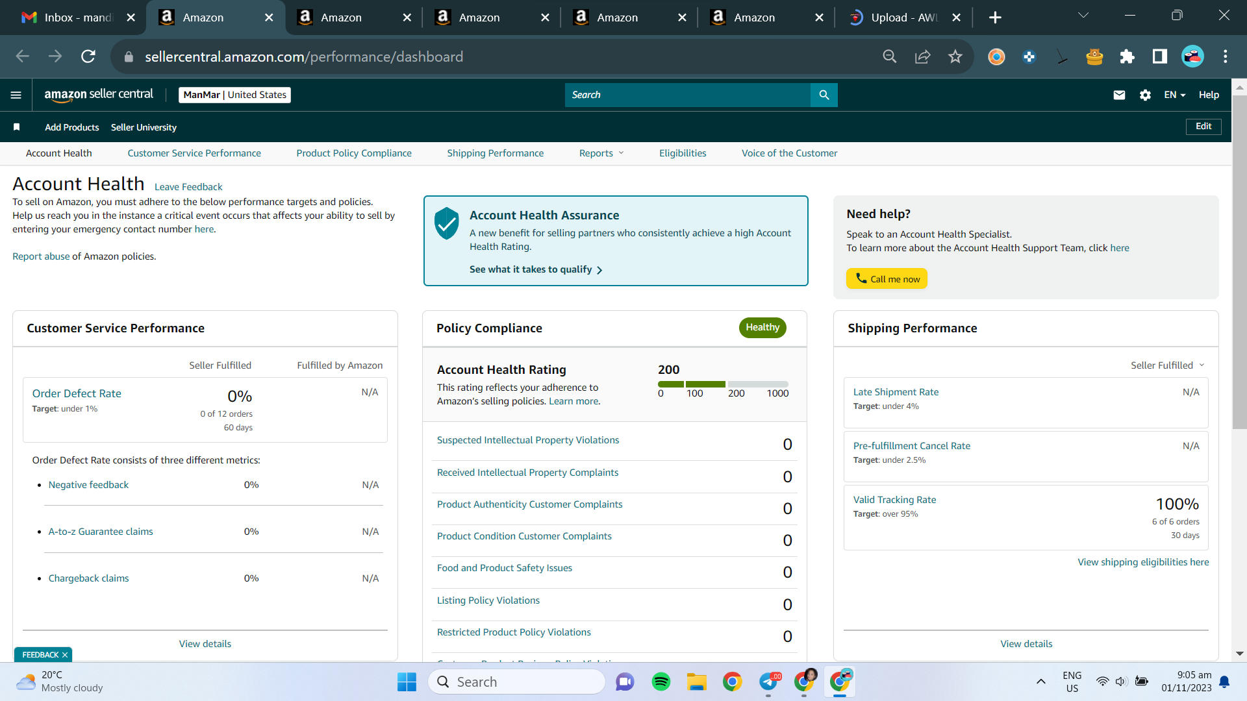Click the share page icon in address bar
Image resolution: width=1247 pixels, height=701 pixels.
coord(923,56)
